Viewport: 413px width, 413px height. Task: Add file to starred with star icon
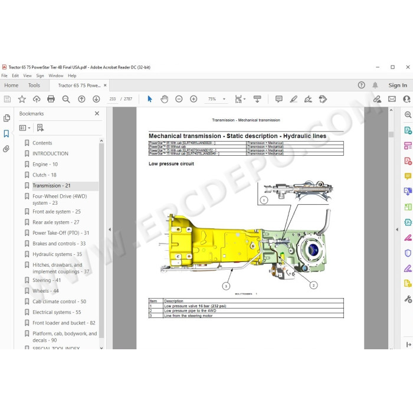tap(22, 99)
